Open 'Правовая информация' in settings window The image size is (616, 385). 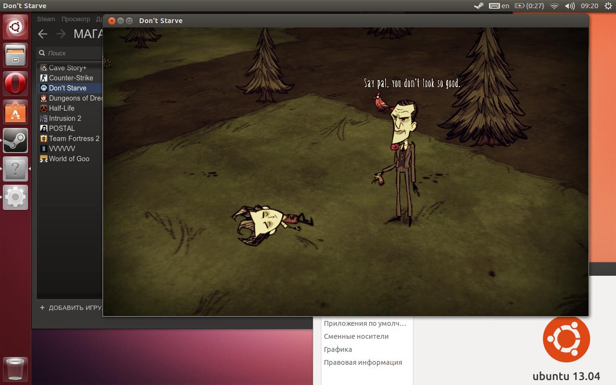(x=363, y=362)
